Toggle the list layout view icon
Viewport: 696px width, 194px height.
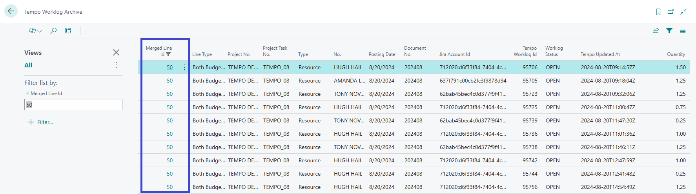(x=683, y=31)
